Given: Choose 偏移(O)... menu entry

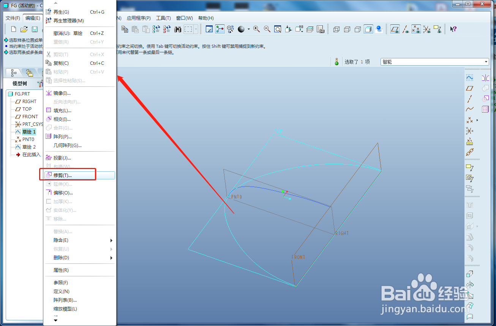Looking at the screenshot, I should [80, 193].
